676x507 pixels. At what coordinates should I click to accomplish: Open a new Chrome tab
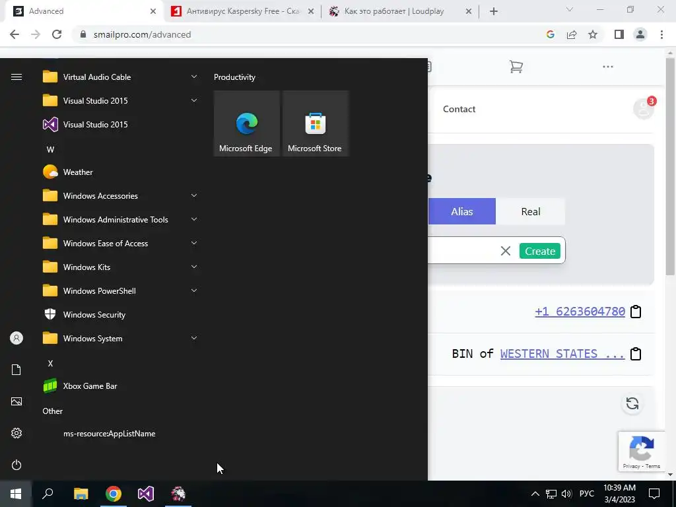[494, 11]
